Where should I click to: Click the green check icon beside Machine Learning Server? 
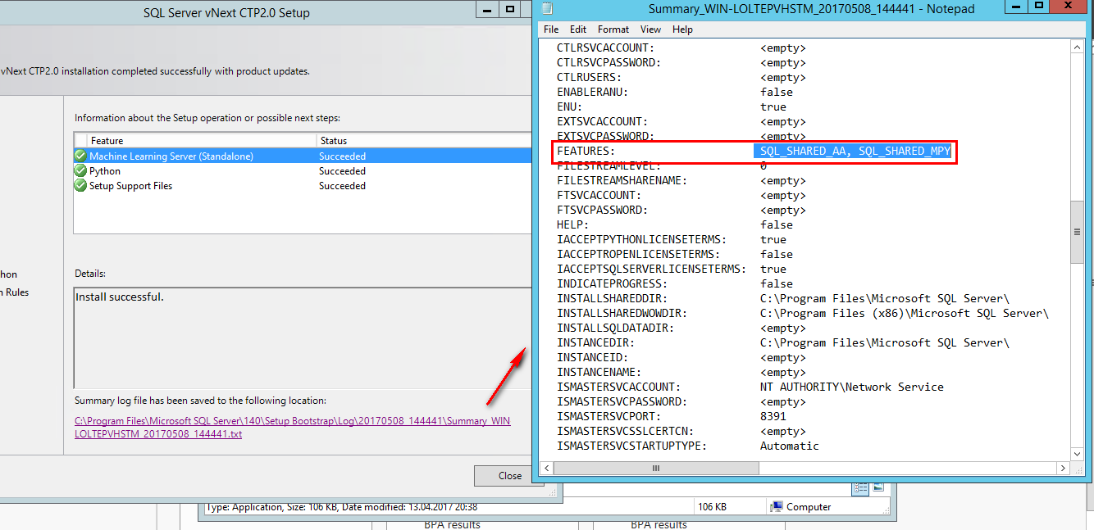[x=80, y=156]
